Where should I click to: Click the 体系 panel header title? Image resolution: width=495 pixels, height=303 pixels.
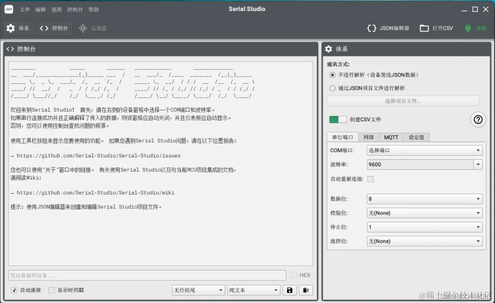pyautogui.click(x=341, y=49)
